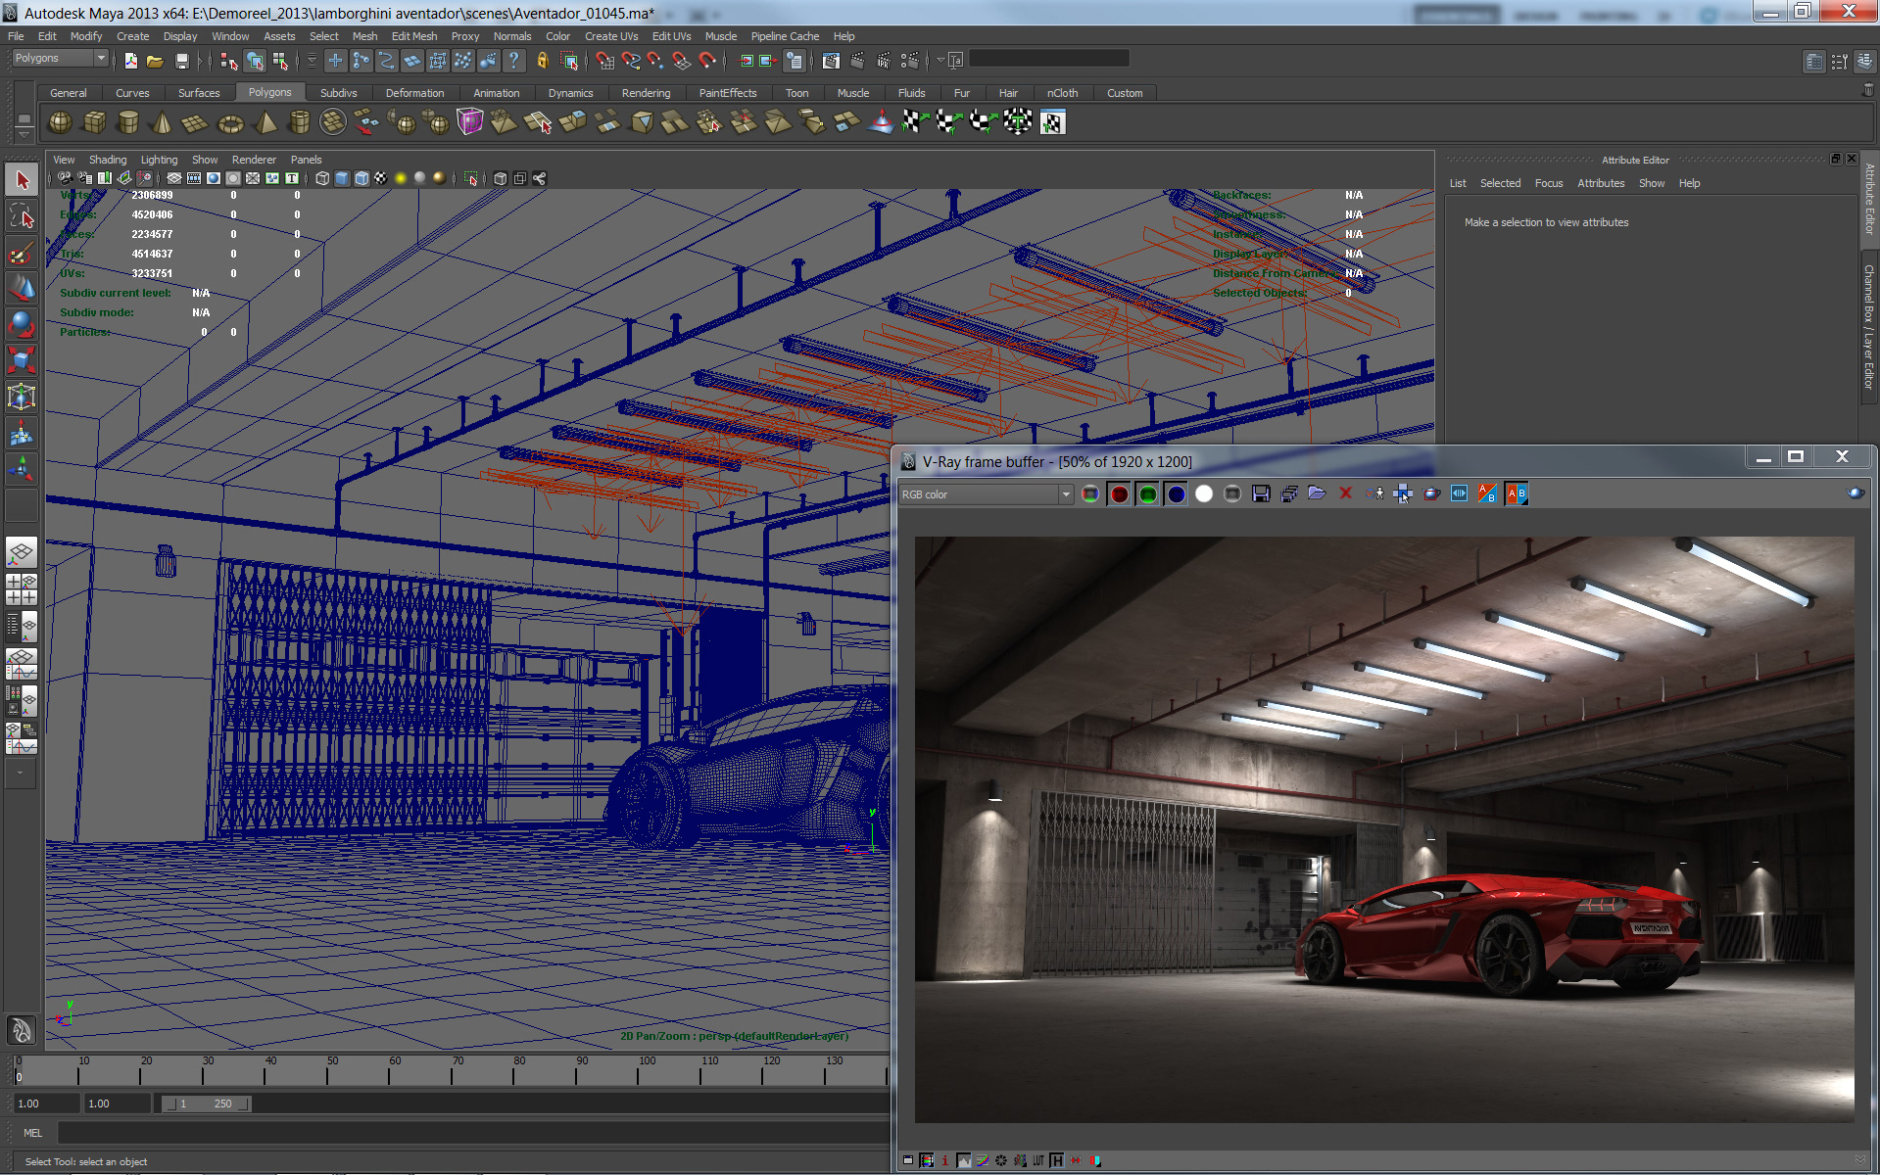Image resolution: width=1880 pixels, height=1175 pixels.
Task: Open Attribute Editor Attributes menu
Action: pyautogui.click(x=1601, y=183)
